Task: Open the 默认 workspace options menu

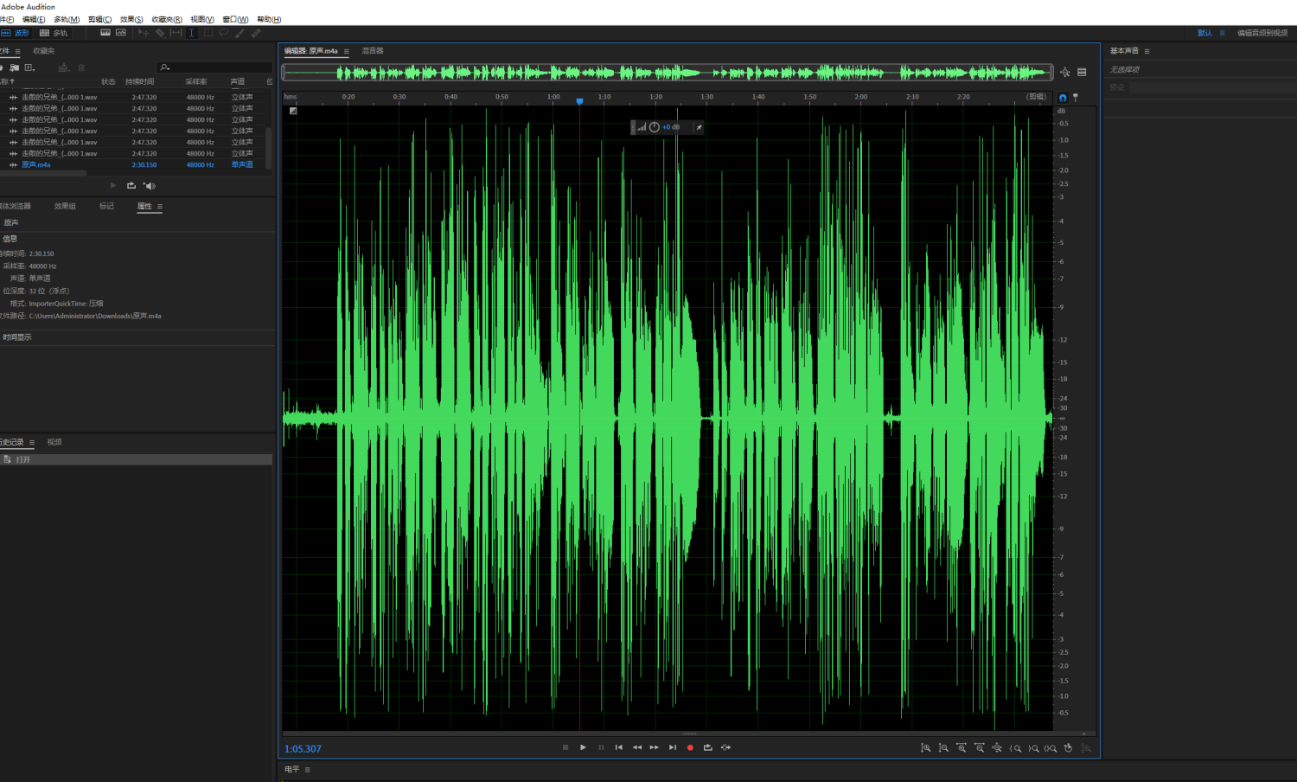Action: click(1222, 33)
